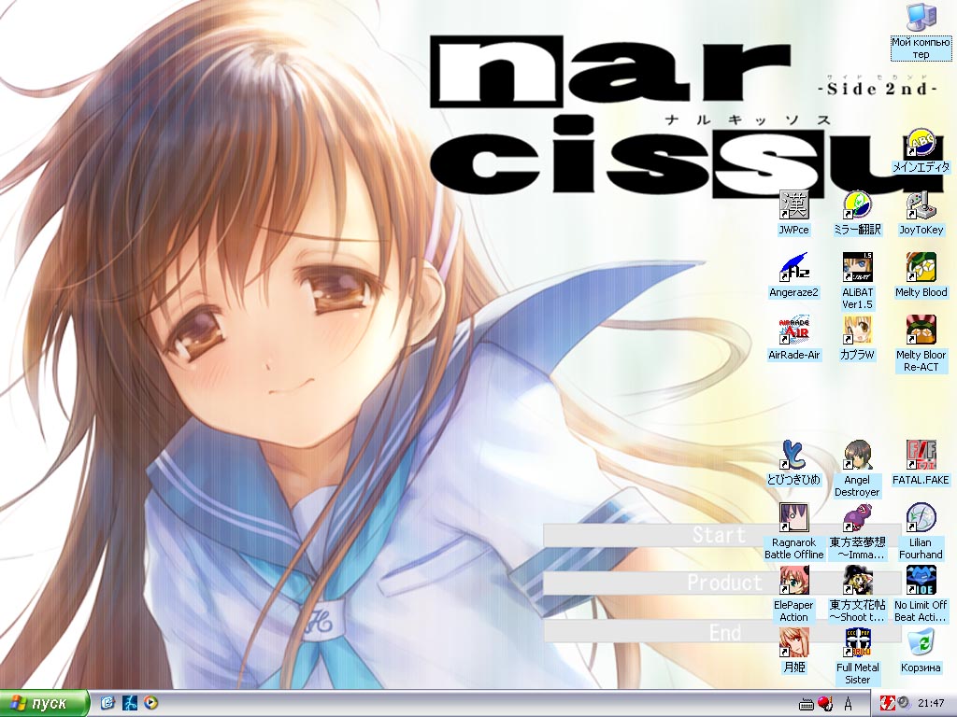Image resolution: width=957 pixels, height=717 pixels.
Task: Select the Melty Blood Re-ACT shortcut
Action: [921, 344]
